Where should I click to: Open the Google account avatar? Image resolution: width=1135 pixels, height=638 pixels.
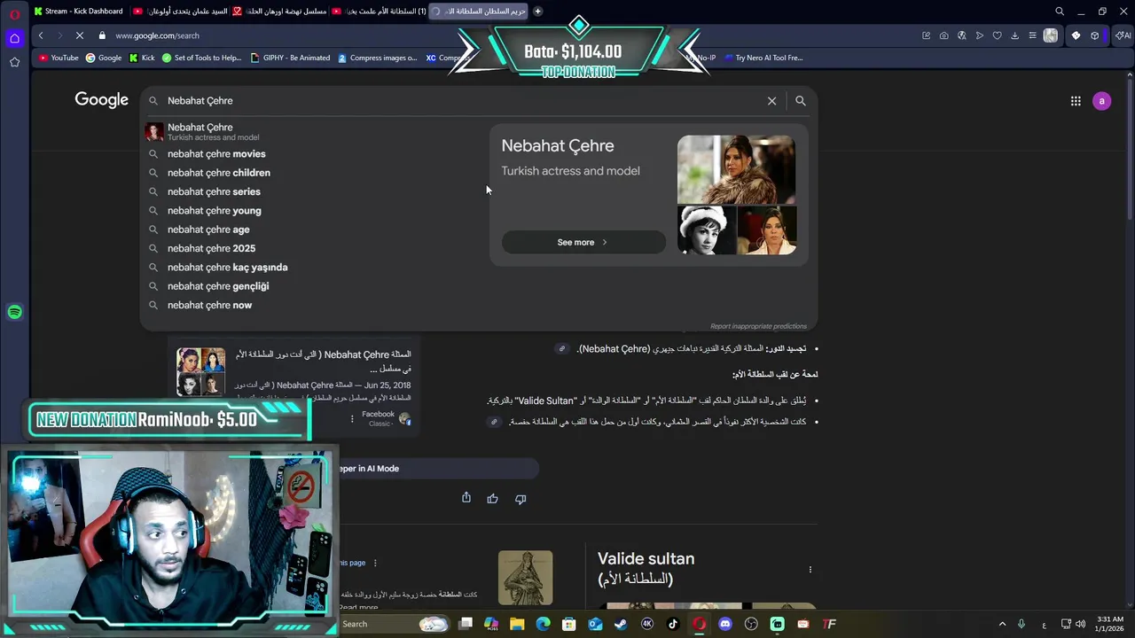click(x=1102, y=101)
